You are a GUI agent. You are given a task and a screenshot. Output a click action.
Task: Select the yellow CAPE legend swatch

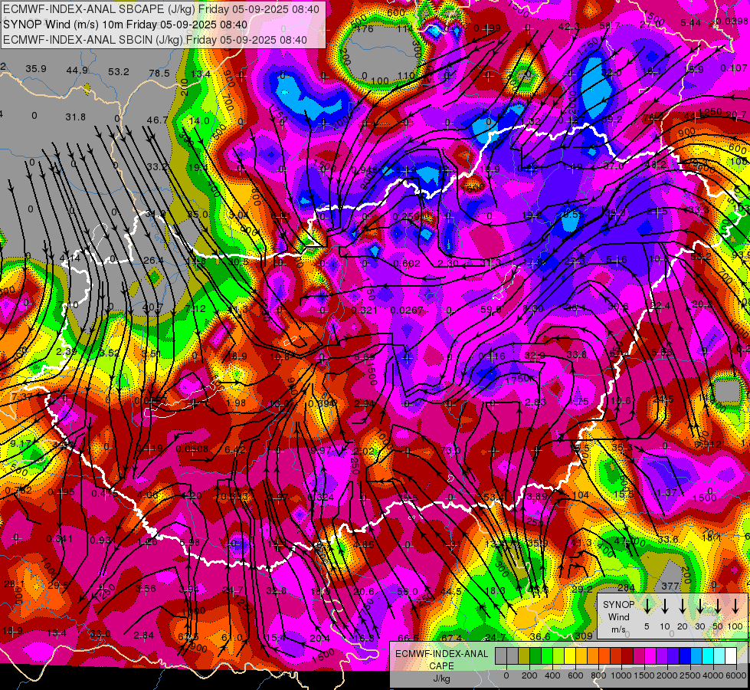(x=570, y=656)
